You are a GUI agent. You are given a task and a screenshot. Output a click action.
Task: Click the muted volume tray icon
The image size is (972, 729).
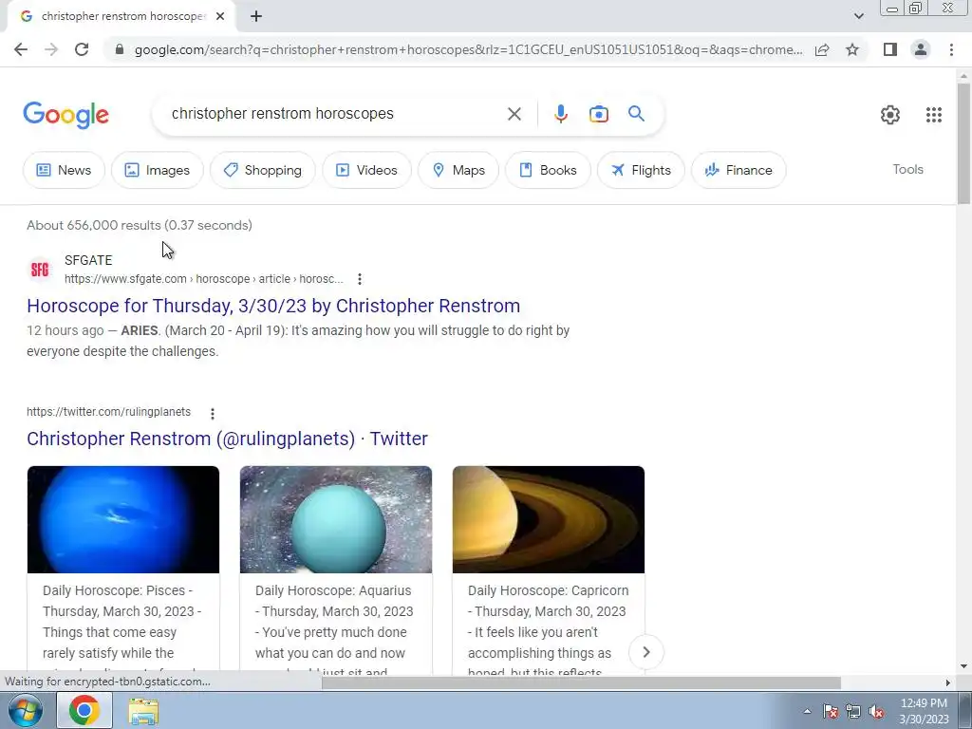point(876,712)
